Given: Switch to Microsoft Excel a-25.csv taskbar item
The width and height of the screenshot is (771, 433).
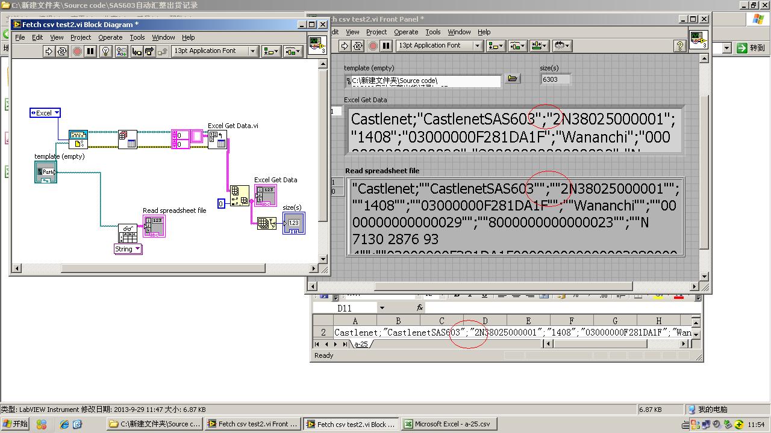Looking at the screenshot, I should 448,424.
